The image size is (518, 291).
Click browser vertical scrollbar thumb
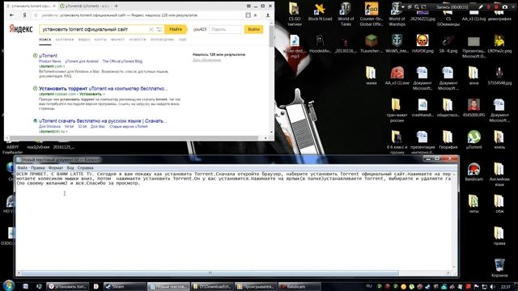pos(271,36)
